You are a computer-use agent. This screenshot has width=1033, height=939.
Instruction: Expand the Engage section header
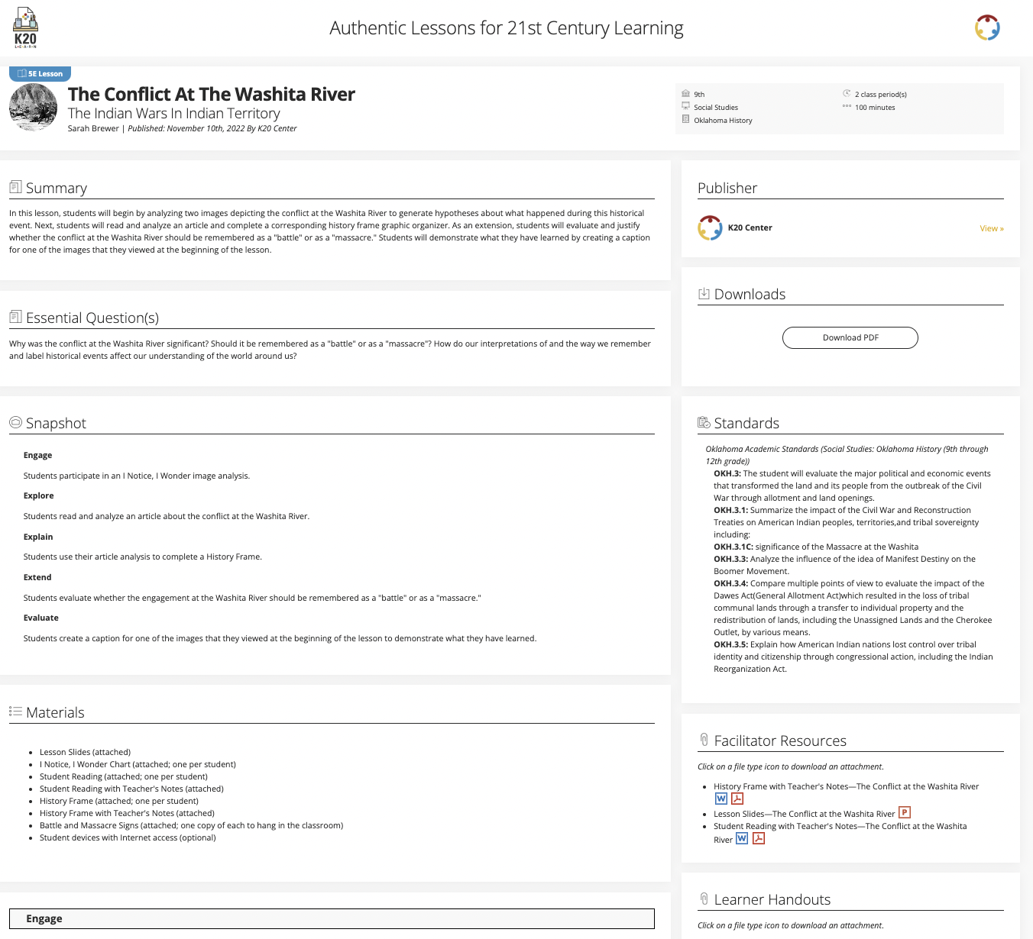(x=332, y=918)
